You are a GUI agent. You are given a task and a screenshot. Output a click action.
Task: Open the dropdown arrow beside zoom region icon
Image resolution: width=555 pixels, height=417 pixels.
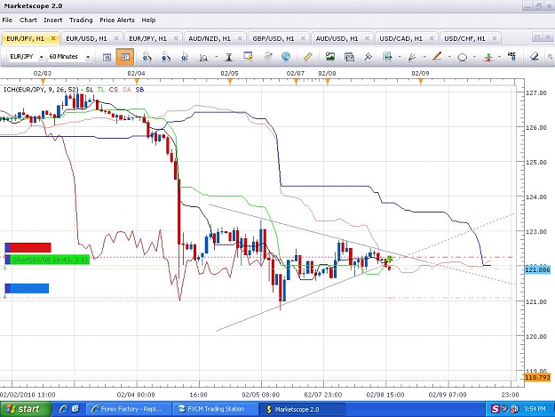[216, 57]
